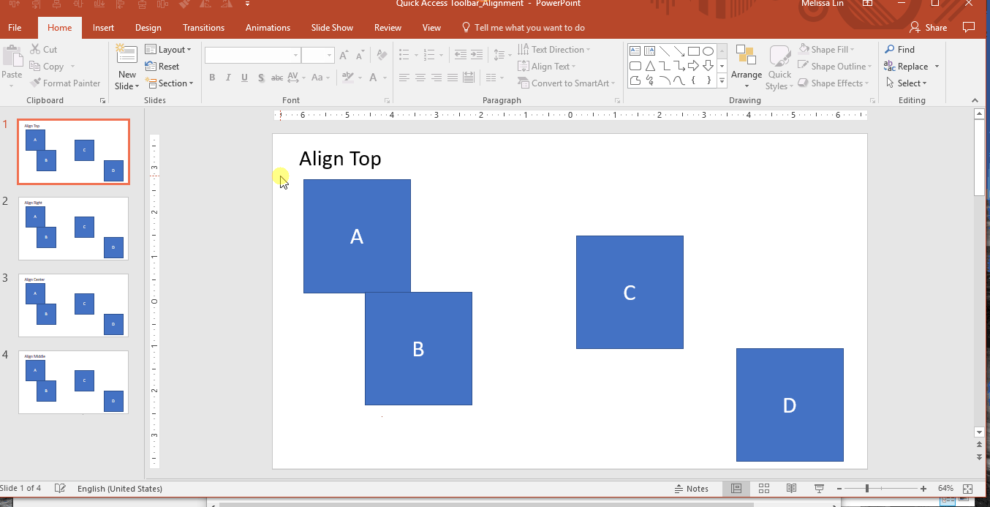Expand the Section dropdown
990x507 pixels.
[169, 83]
